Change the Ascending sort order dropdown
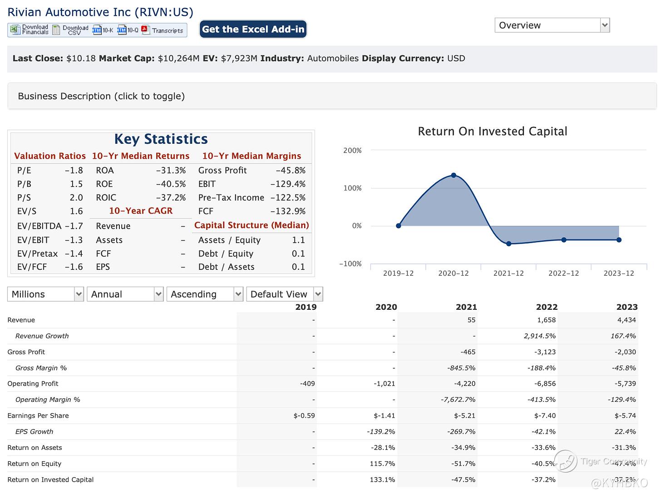The image size is (661, 498). pos(205,294)
